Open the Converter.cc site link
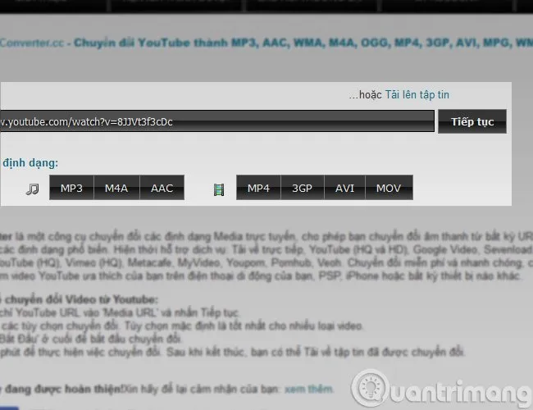Image resolution: width=533 pixels, height=410 pixels. (32, 42)
